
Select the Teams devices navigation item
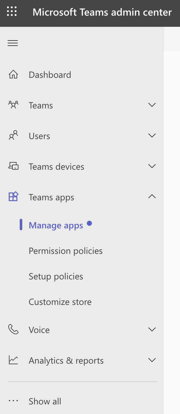(56, 167)
